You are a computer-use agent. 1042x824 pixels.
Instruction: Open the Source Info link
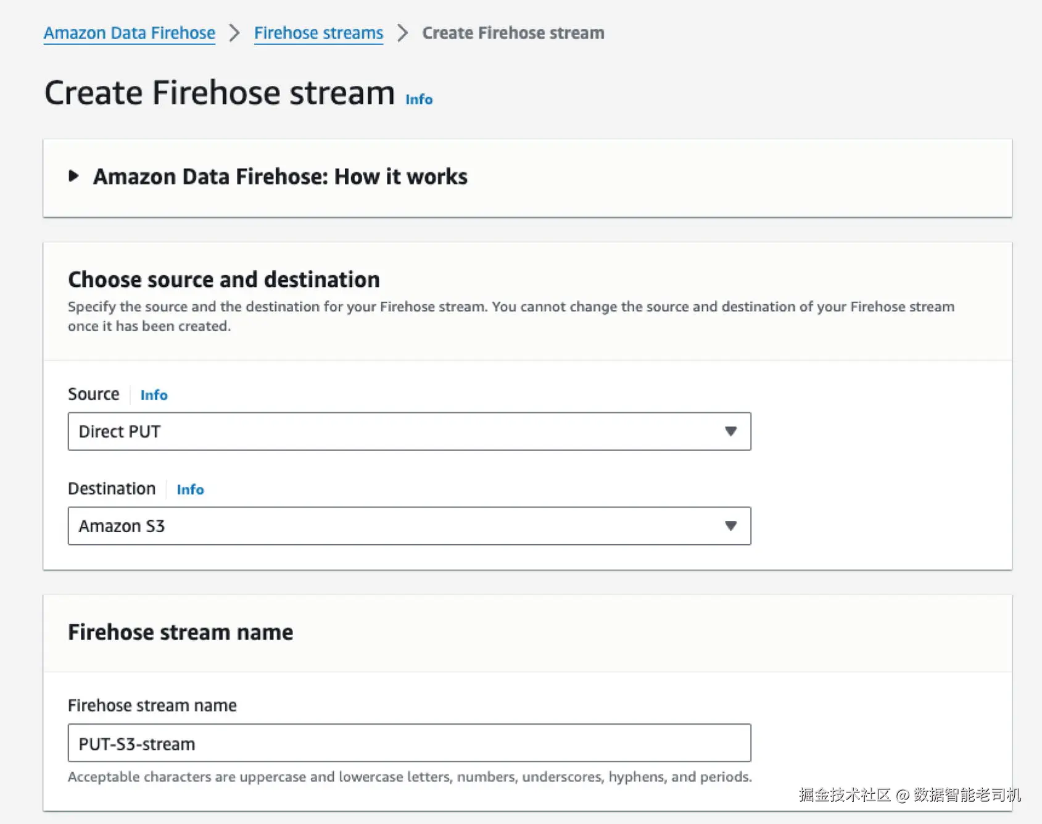[154, 395]
